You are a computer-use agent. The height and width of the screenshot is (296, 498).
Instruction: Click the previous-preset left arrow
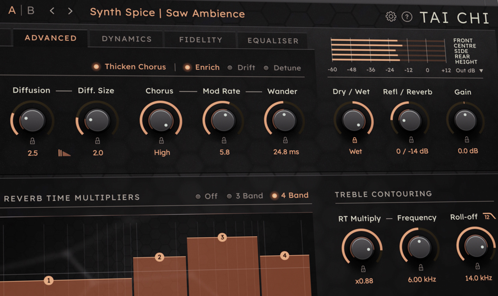pos(52,12)
